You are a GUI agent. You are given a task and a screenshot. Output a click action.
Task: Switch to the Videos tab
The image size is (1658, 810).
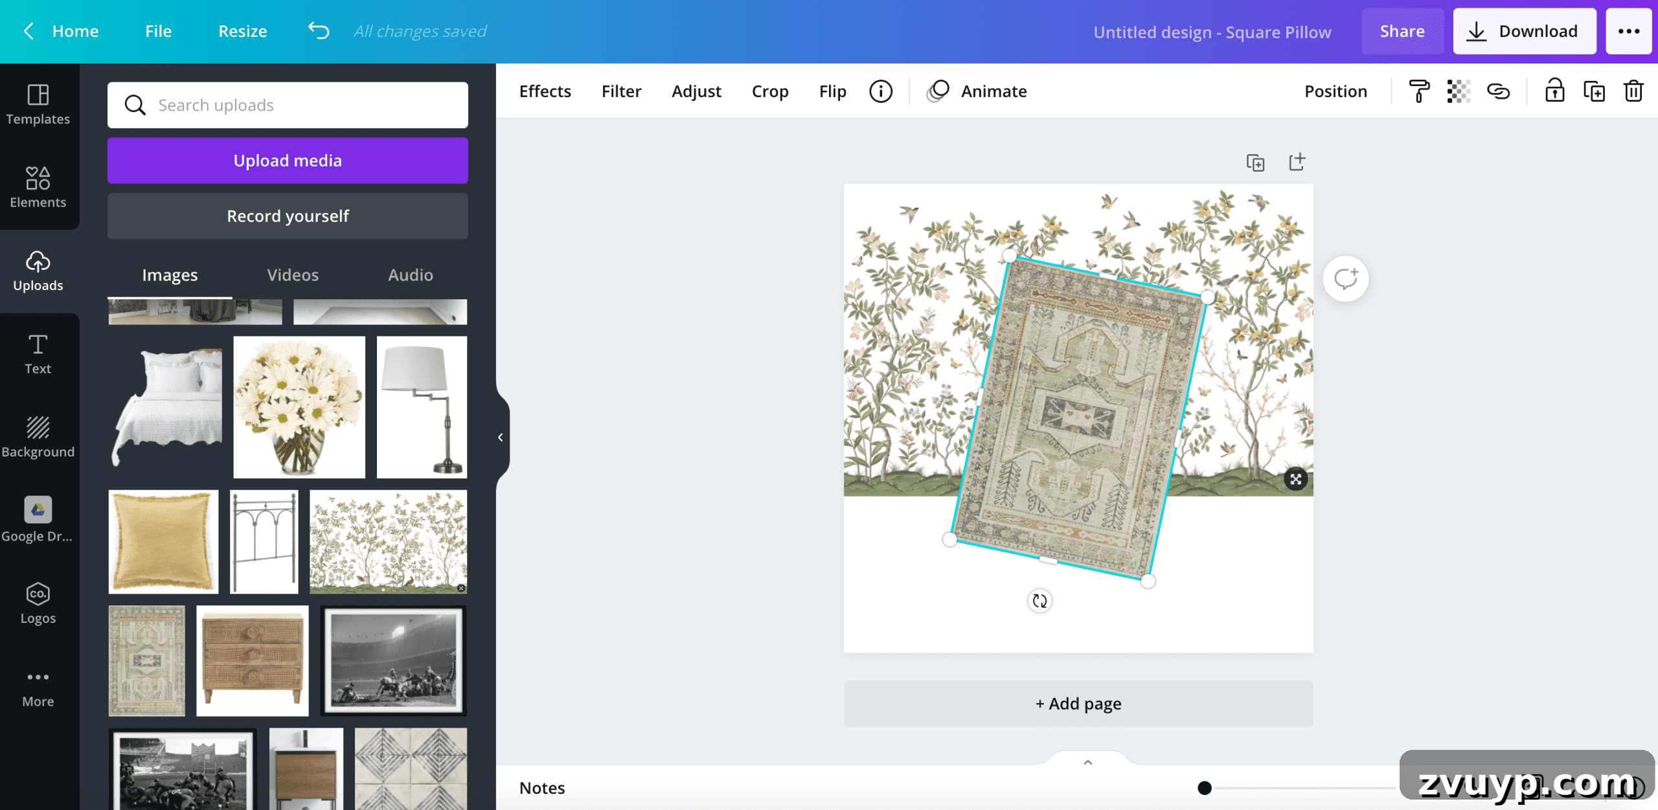click(x=293, y=275)
